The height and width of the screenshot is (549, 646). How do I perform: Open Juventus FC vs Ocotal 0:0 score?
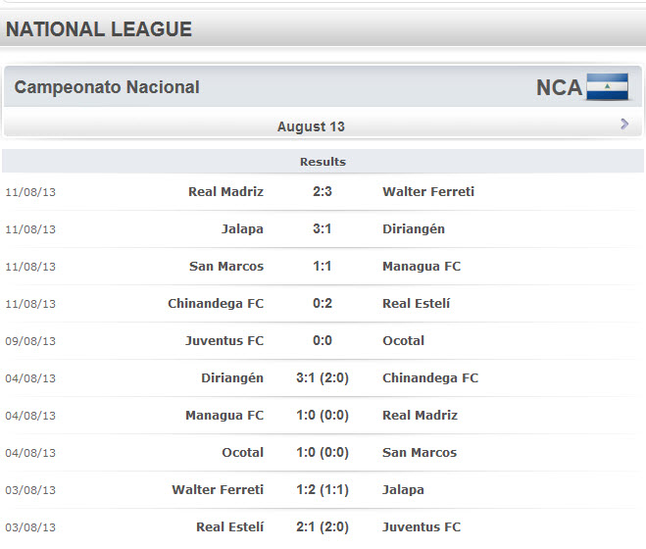tap(323, 341)
